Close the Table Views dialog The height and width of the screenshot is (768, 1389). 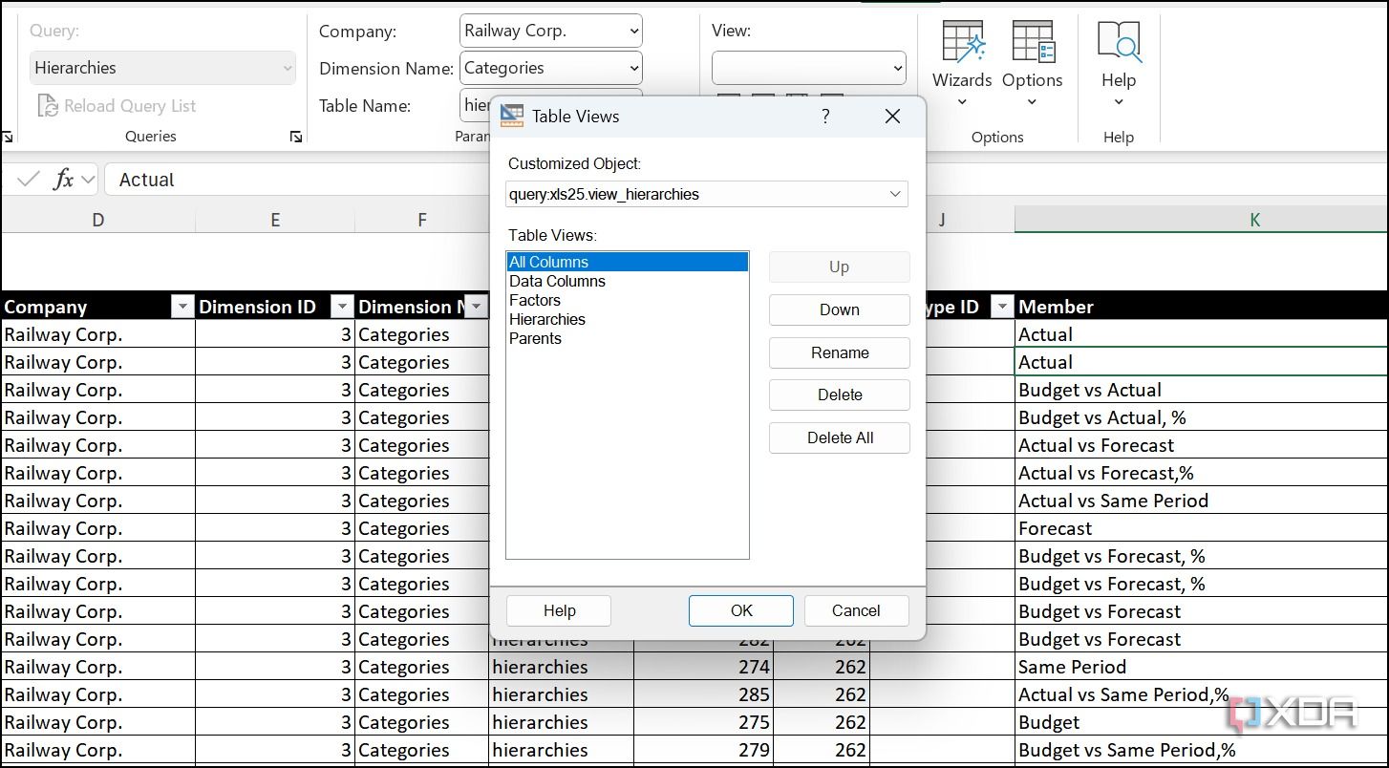(892, 116)
